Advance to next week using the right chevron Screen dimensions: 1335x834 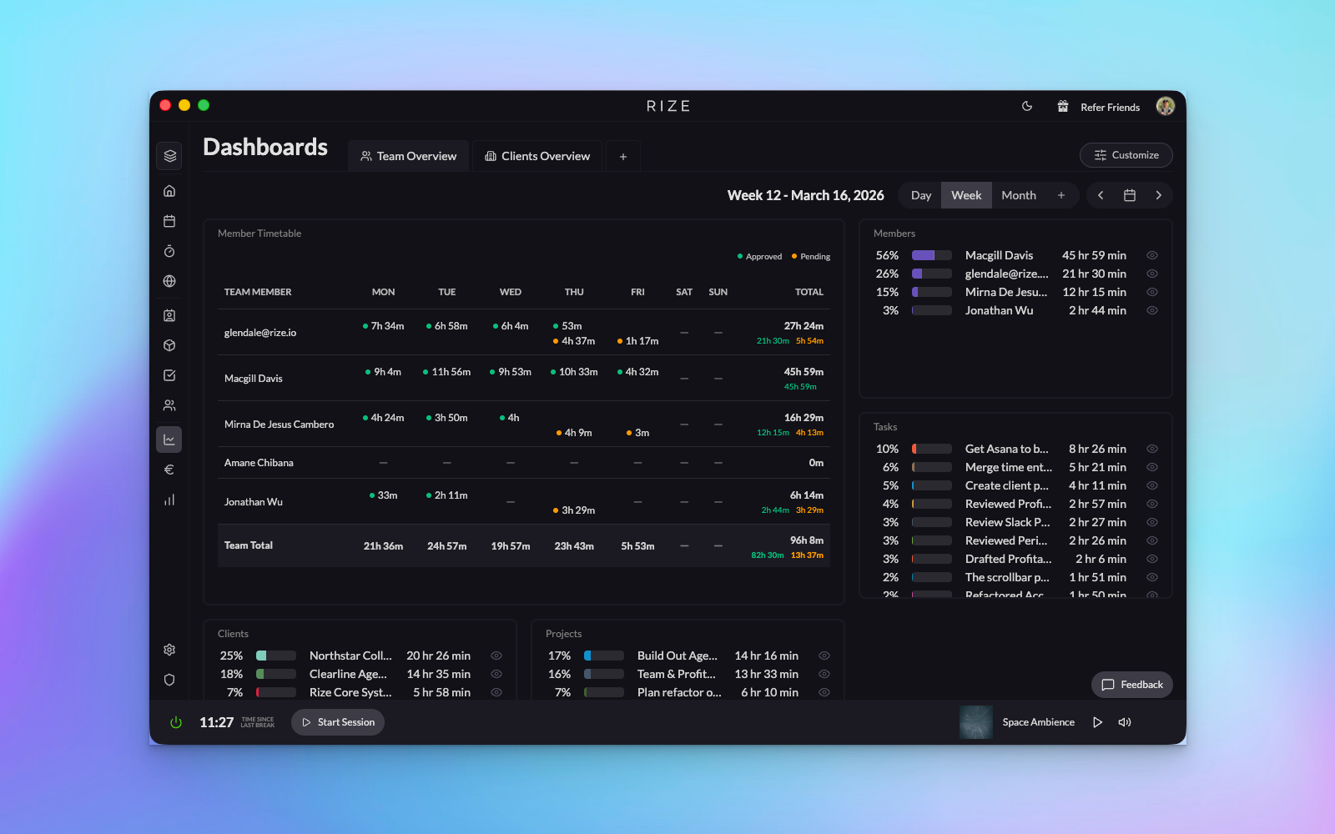click(x=1159, y=194)
